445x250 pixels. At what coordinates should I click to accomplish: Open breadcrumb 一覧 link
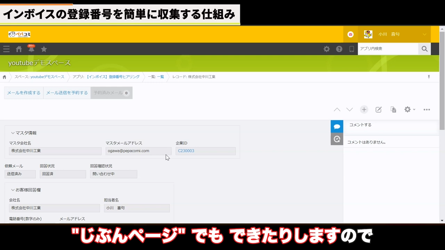click(x=160, y=77)
